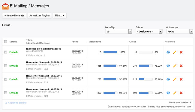Edit Newsletter Semanal - 01/08/2016 pencil icon
The width and height of the screenshot is (195, 112).
pos(175,66)
